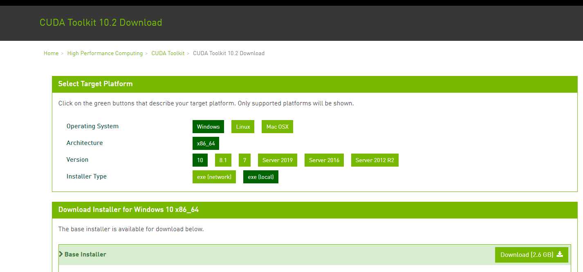Choose the Server 2016 version
Image resolution: width=583 pixels, height=272 pixels.
[x=324, y=160]
